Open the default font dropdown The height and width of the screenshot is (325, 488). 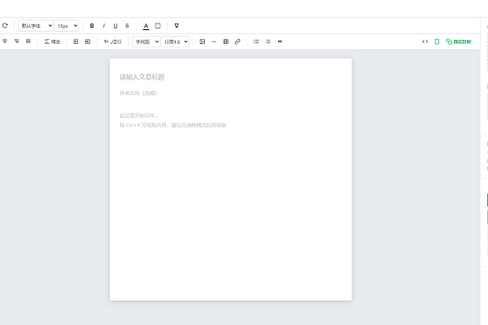click(x=36, y=26)
